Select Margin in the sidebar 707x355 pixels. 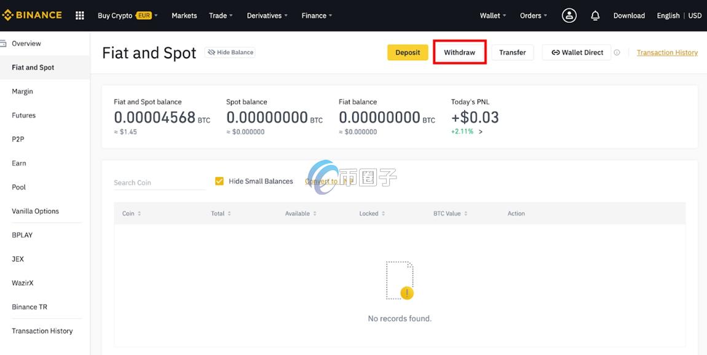pyautogui.click(x=23, y=92)
